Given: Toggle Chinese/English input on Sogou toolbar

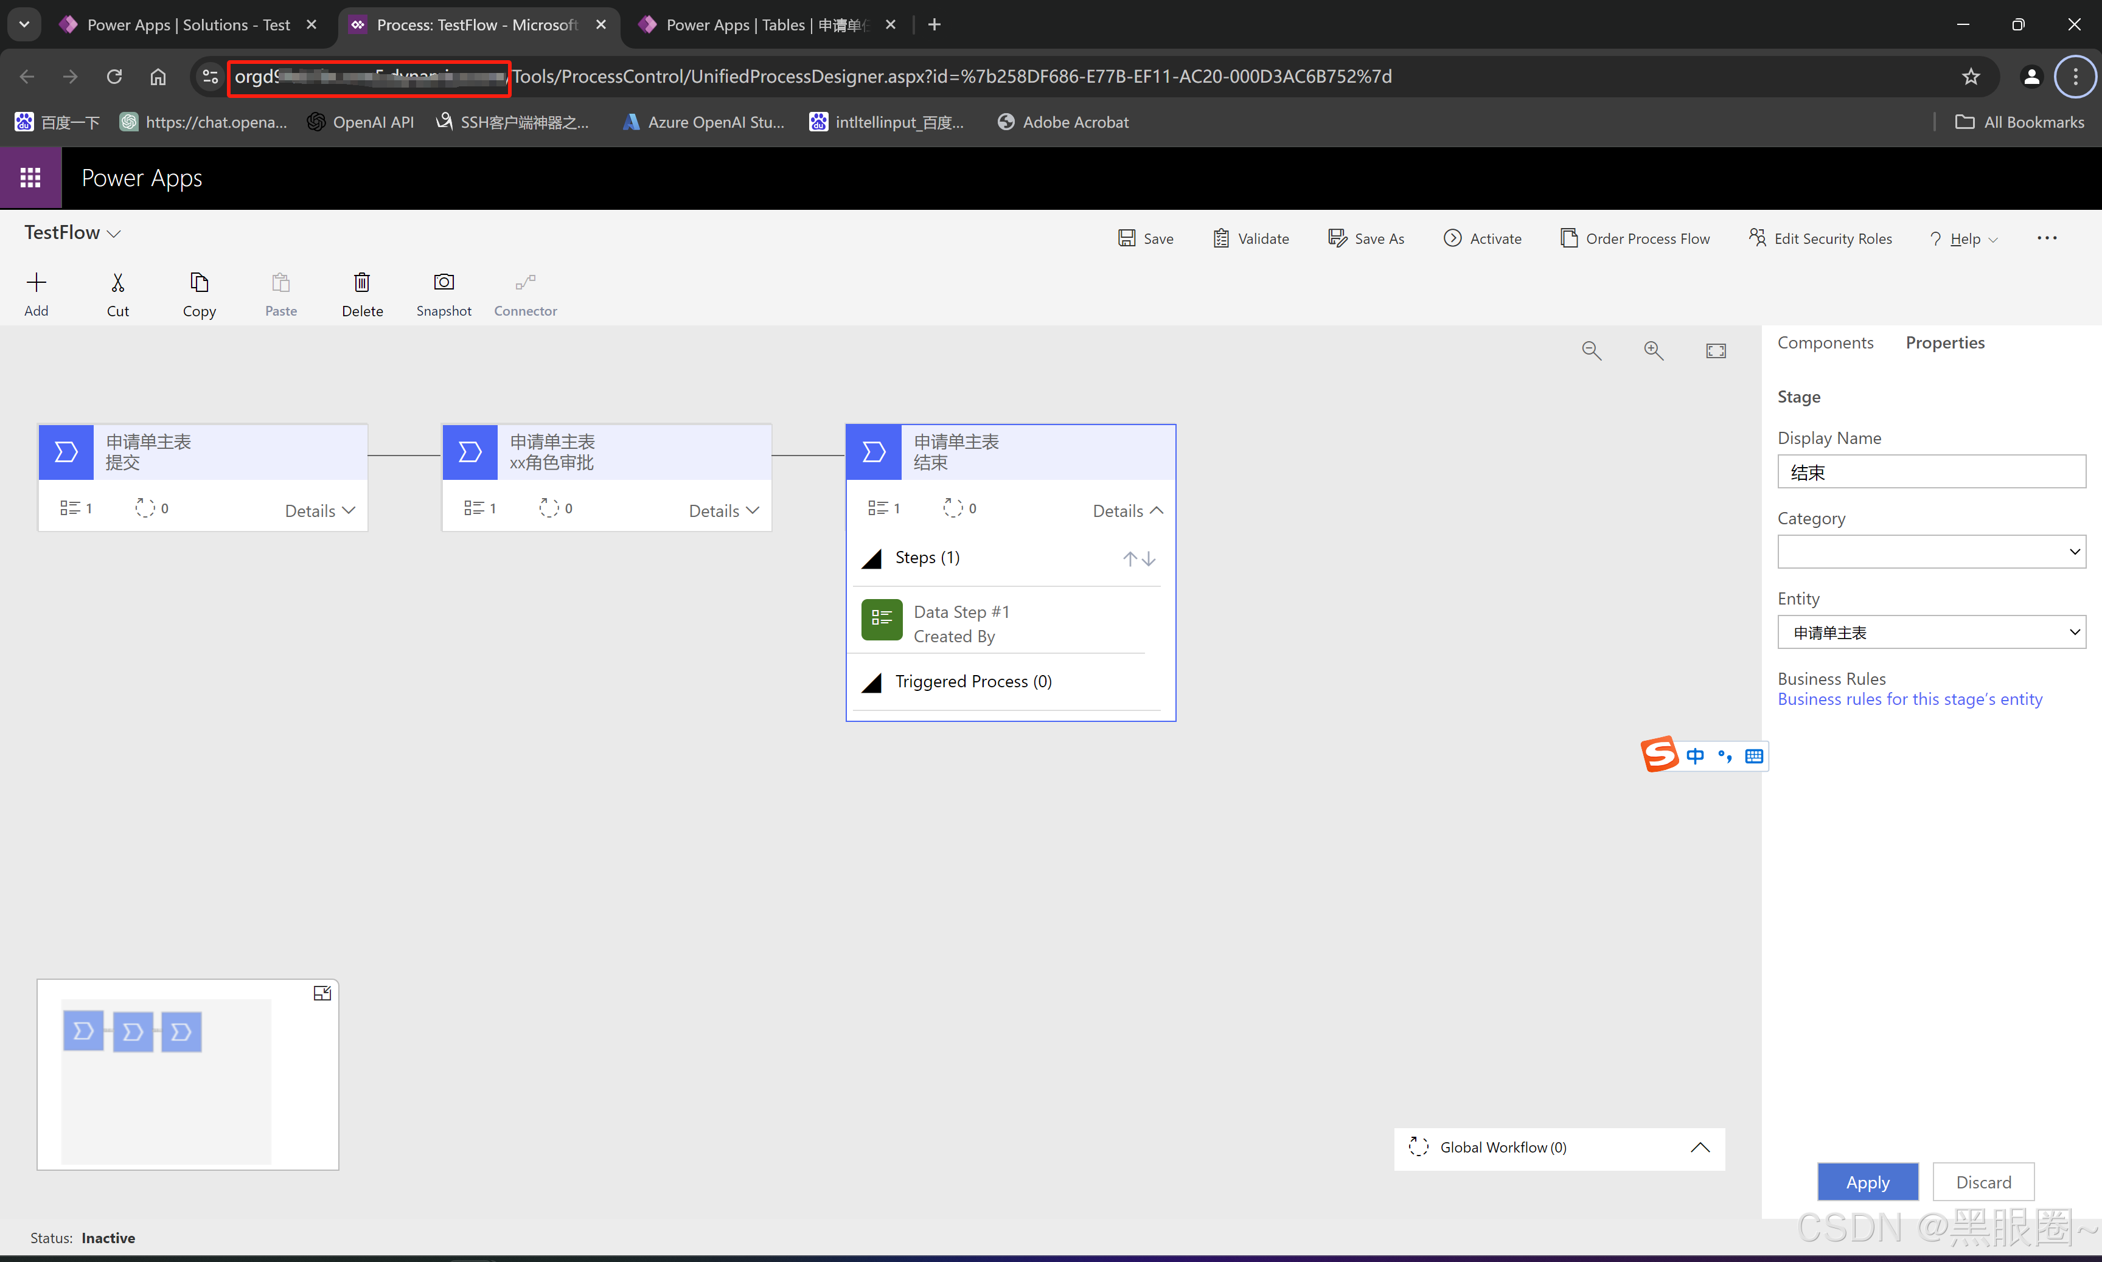Looking at the screenshot, I should click(x=1696, y=755).
